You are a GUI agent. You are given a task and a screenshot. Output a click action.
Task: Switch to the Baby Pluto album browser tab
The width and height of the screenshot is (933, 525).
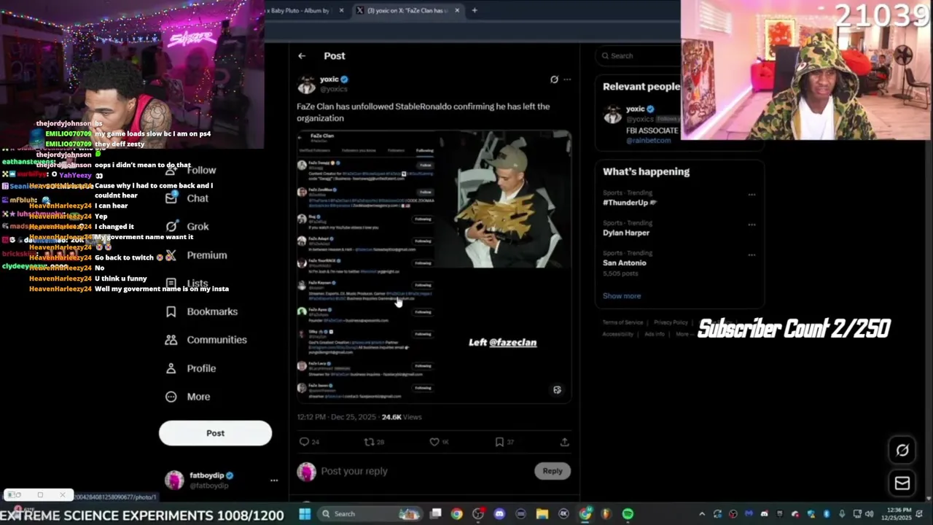pos(300,10)
